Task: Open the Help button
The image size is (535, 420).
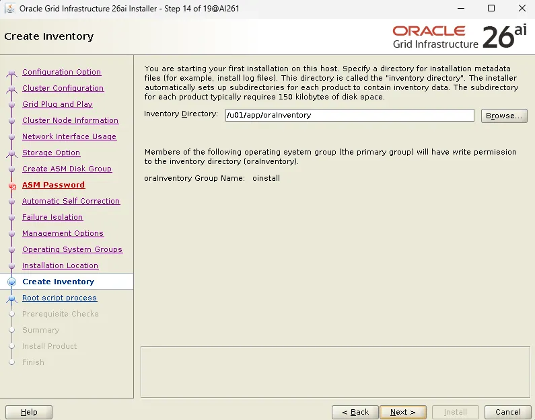Action: coord(29,412)
